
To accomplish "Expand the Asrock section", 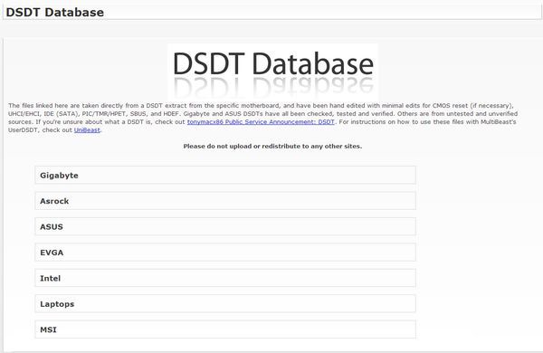I will coord(225,201).
